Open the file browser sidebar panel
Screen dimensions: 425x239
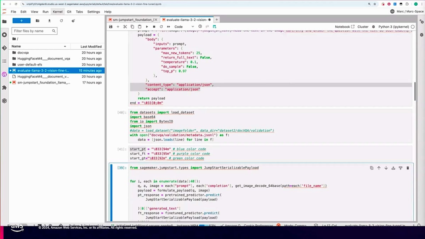[x=4, y=21]
